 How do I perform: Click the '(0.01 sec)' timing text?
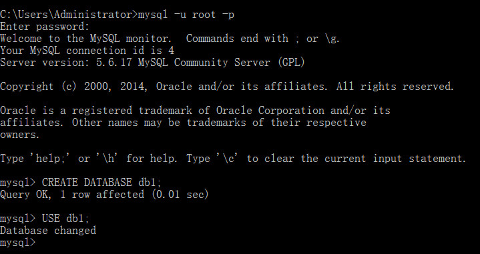pos(180,195)
